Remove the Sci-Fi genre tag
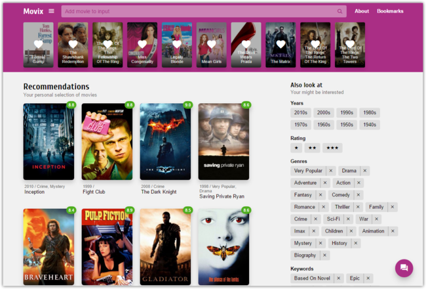426x289 pixels. click(x=348, y=219)
